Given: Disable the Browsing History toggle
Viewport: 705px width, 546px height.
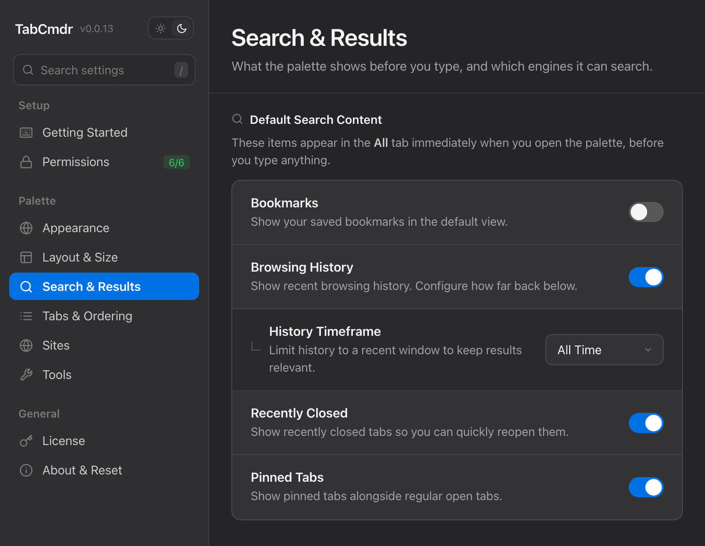Looking at the screenshot, I should point(646,277).
